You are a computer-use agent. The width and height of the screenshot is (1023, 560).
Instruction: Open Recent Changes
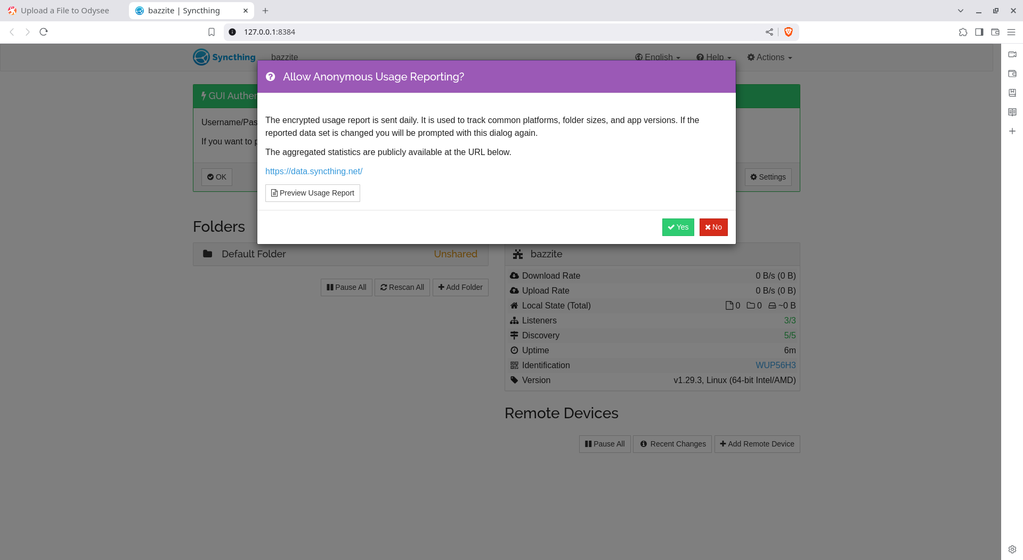672,444
